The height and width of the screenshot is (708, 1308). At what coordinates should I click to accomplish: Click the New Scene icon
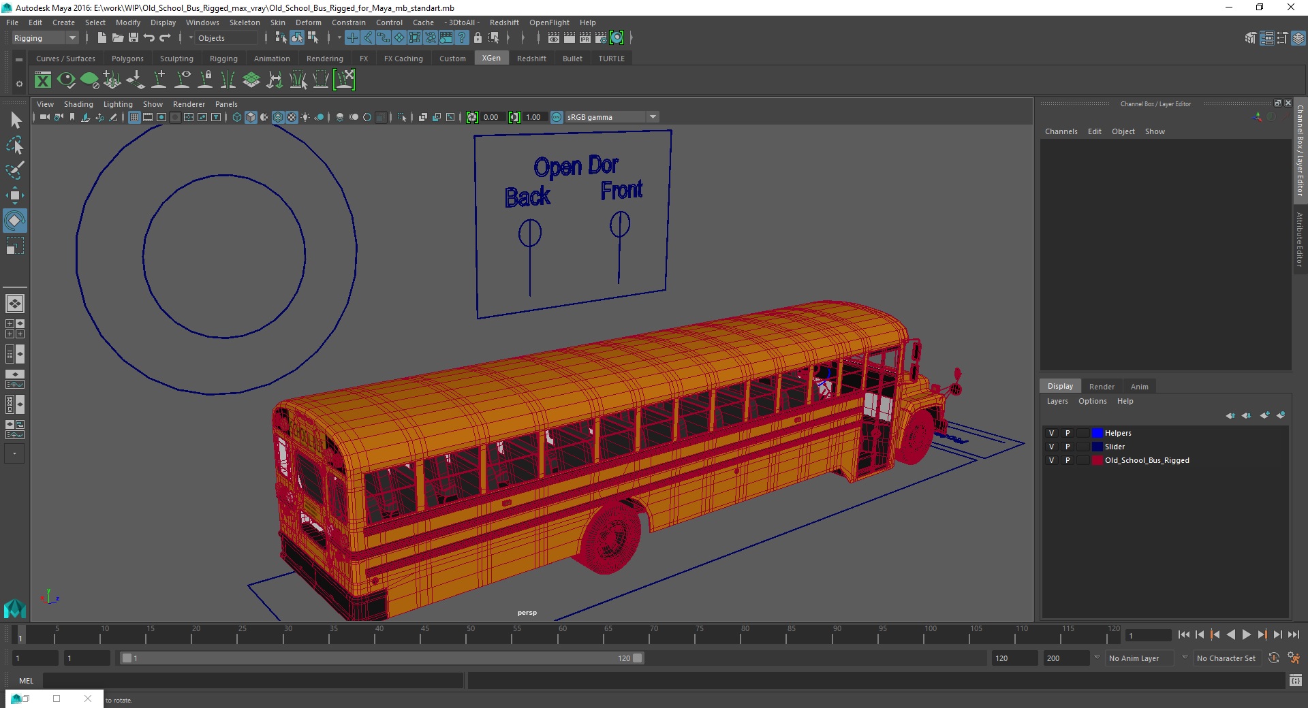tap(102, 38)
